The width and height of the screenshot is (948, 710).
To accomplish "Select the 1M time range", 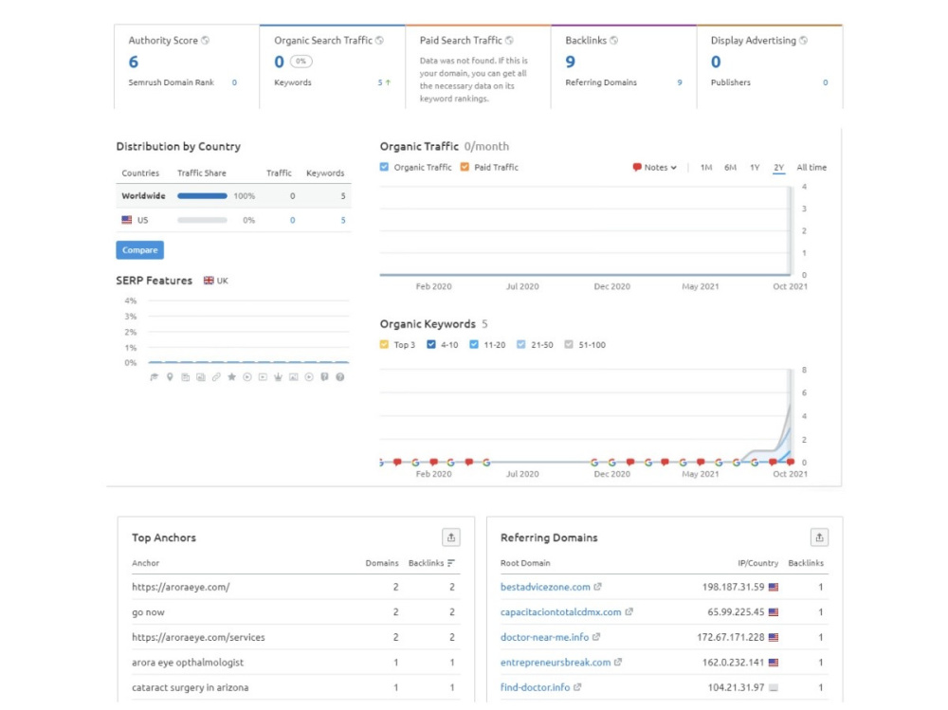I will pyautogui.click(x=706, y=168).
